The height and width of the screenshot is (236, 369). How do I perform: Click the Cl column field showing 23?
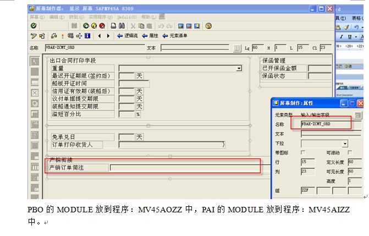[x=326, y=48]
